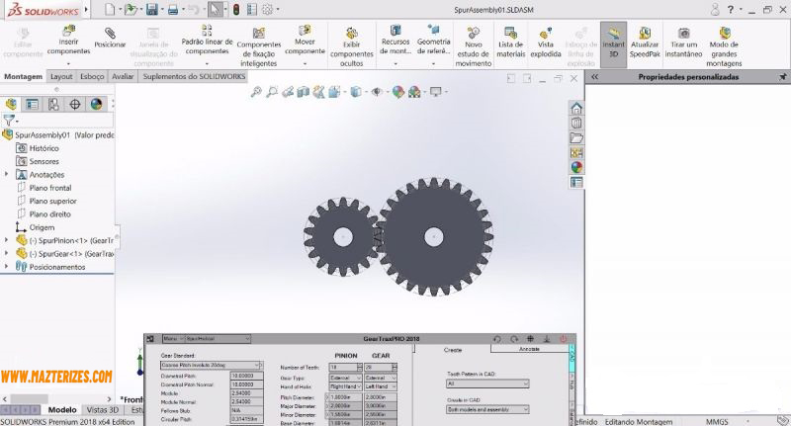Open Design Library icon in task pane
The image size is (791, 426).
pos(576,123)
